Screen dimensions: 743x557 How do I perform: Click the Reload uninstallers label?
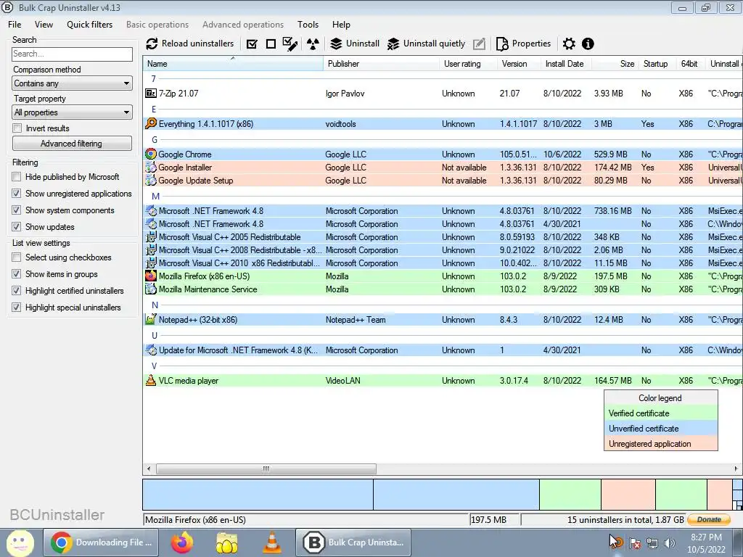click(x=197, y=44)
